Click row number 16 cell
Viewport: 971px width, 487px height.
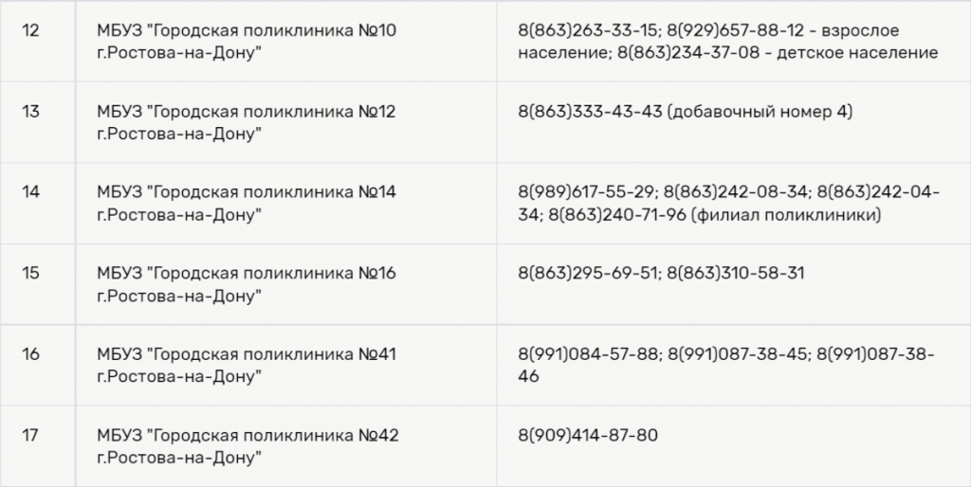(x=30, y=354)
